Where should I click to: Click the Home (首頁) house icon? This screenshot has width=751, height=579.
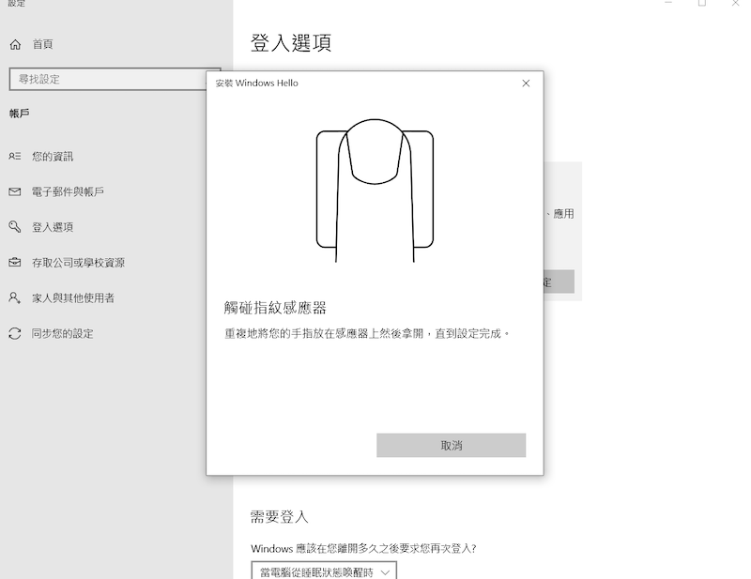15,44
